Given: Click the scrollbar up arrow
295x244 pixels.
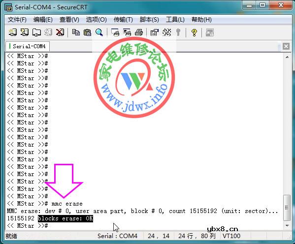Looking at the screenshot, I should 287,57.
